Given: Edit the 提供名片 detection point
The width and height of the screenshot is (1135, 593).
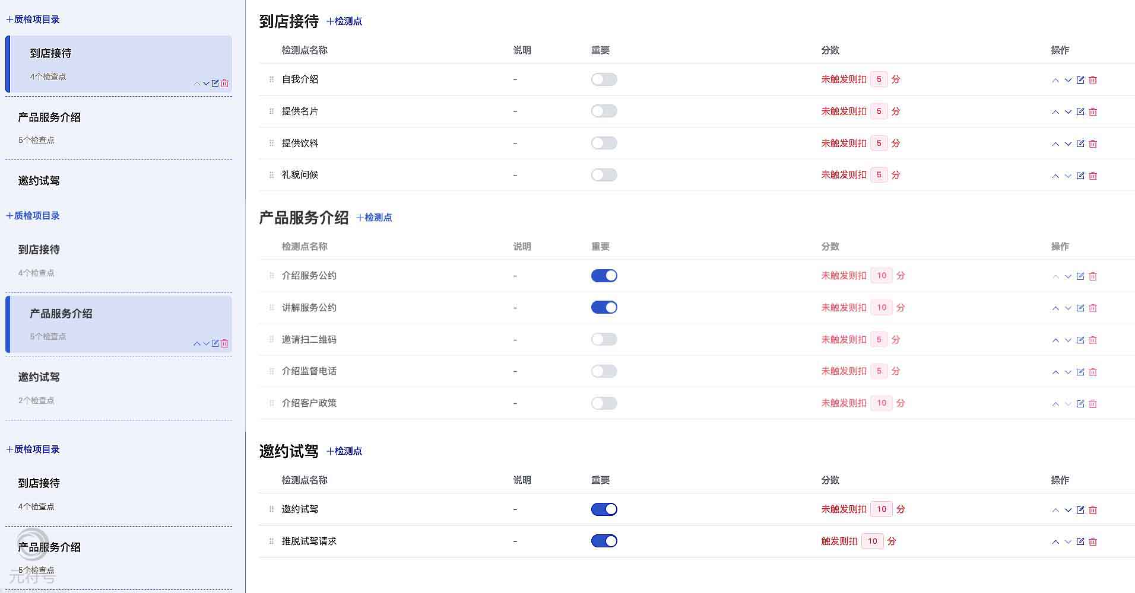Looking at the screenshot, I should point(1080,111).
